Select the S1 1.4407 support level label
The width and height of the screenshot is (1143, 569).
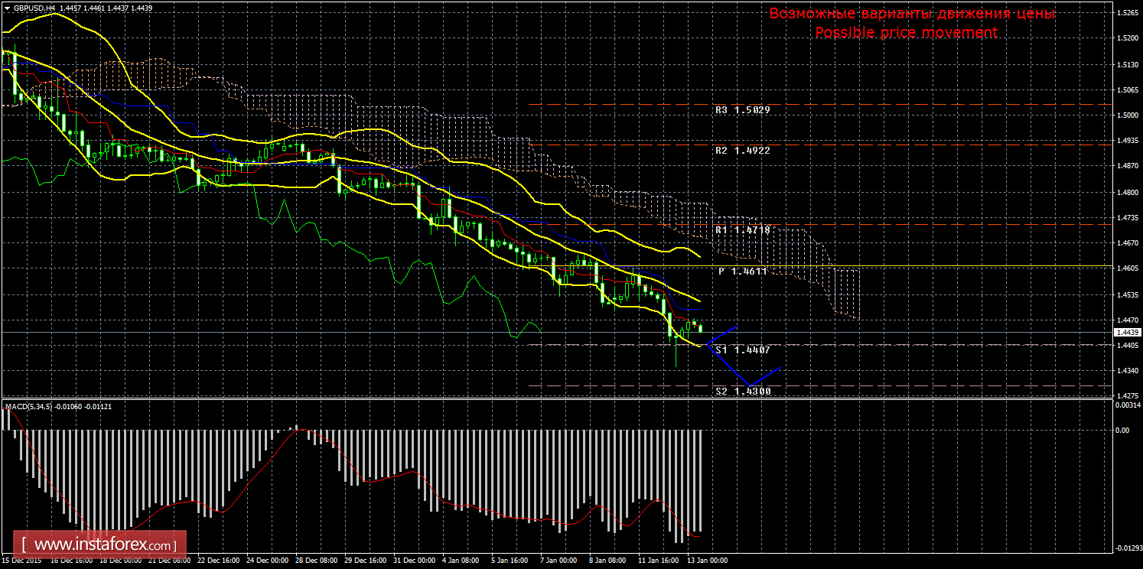tap(742, 350)
